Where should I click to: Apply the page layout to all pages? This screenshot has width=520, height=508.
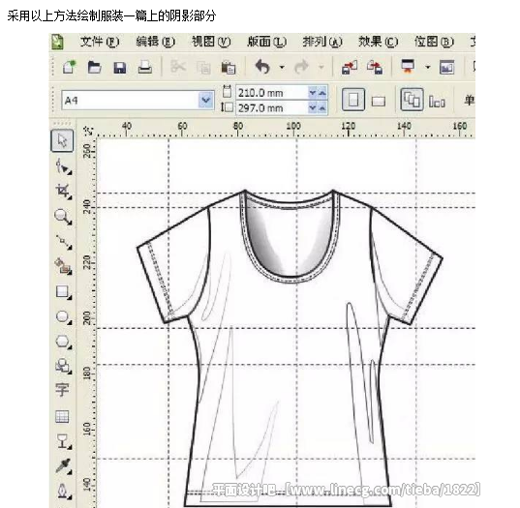tap(412, 100)
